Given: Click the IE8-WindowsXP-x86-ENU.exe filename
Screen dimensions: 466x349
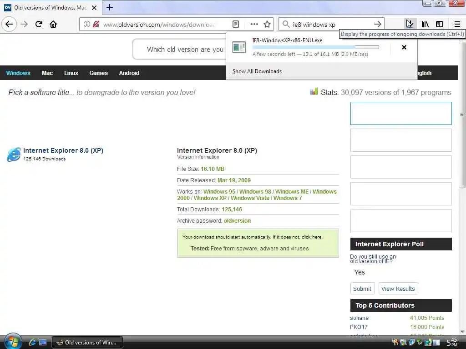Looking at the screenshot, I should [287, 40].
